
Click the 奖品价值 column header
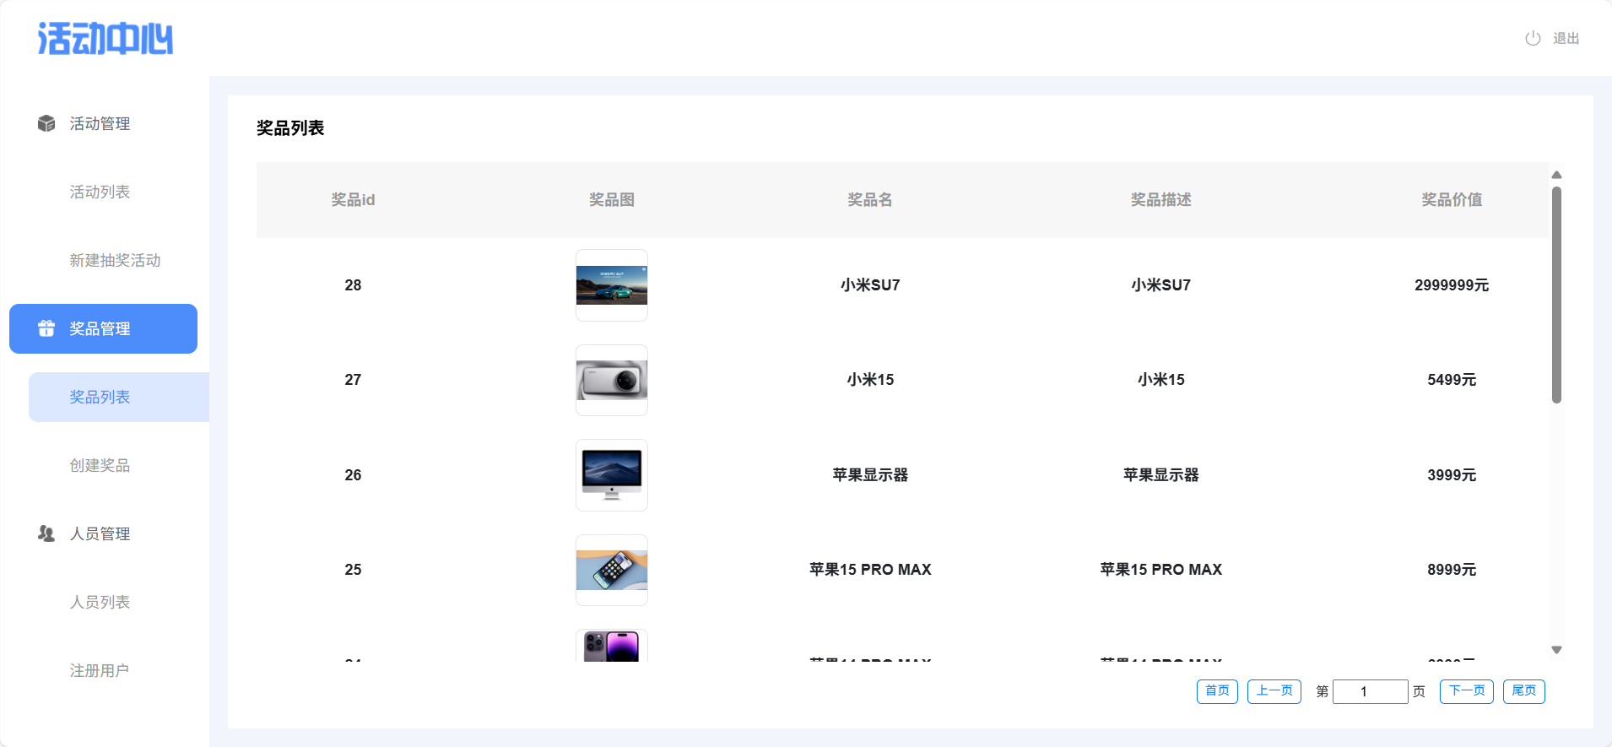point(1452,200)
